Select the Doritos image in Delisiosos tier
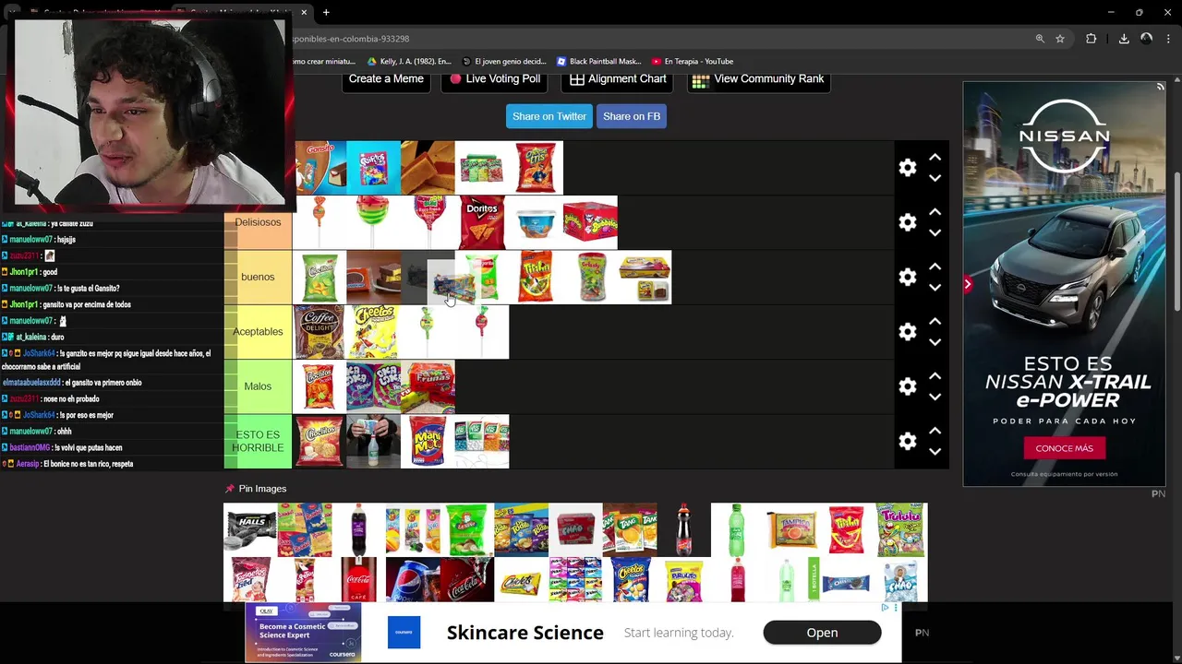This screenshot has width=1182, height=664. click(481, 222)
